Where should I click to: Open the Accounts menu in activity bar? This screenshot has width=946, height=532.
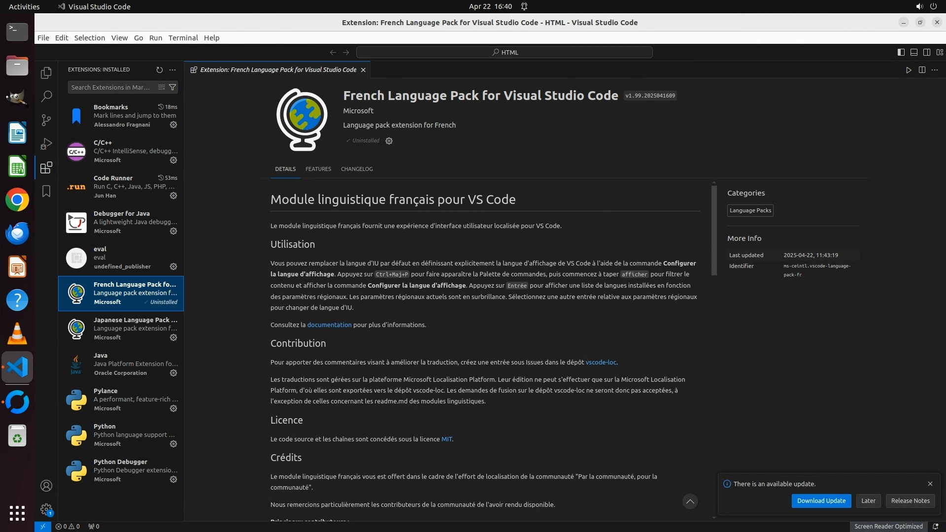(x=46, y=486)
